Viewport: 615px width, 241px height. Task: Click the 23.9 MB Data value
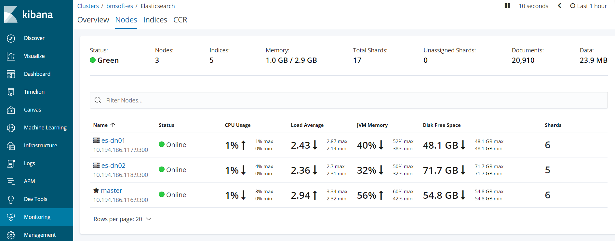point(594,60)
